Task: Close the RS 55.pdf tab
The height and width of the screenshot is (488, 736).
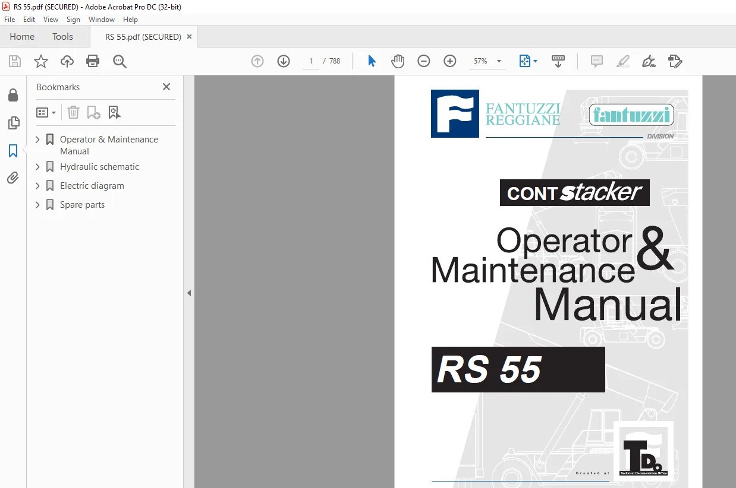Action: [189, 37]
